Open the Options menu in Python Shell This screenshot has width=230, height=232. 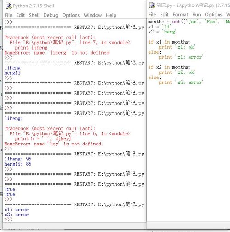[x=71, y=15]
